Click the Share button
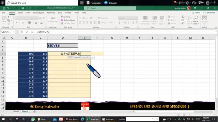 click(x=196, y=13)
